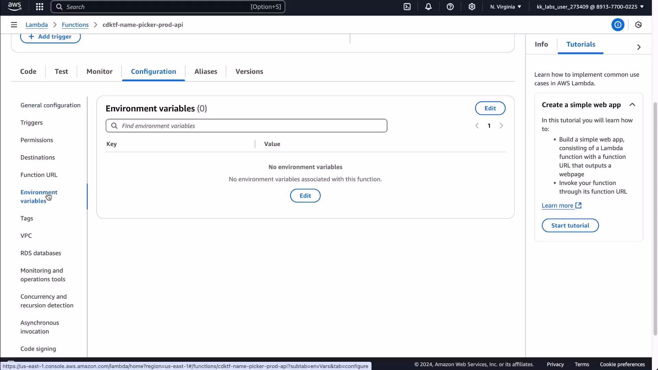Open Permissions in the side menu
658x370 pixels.
37,140
